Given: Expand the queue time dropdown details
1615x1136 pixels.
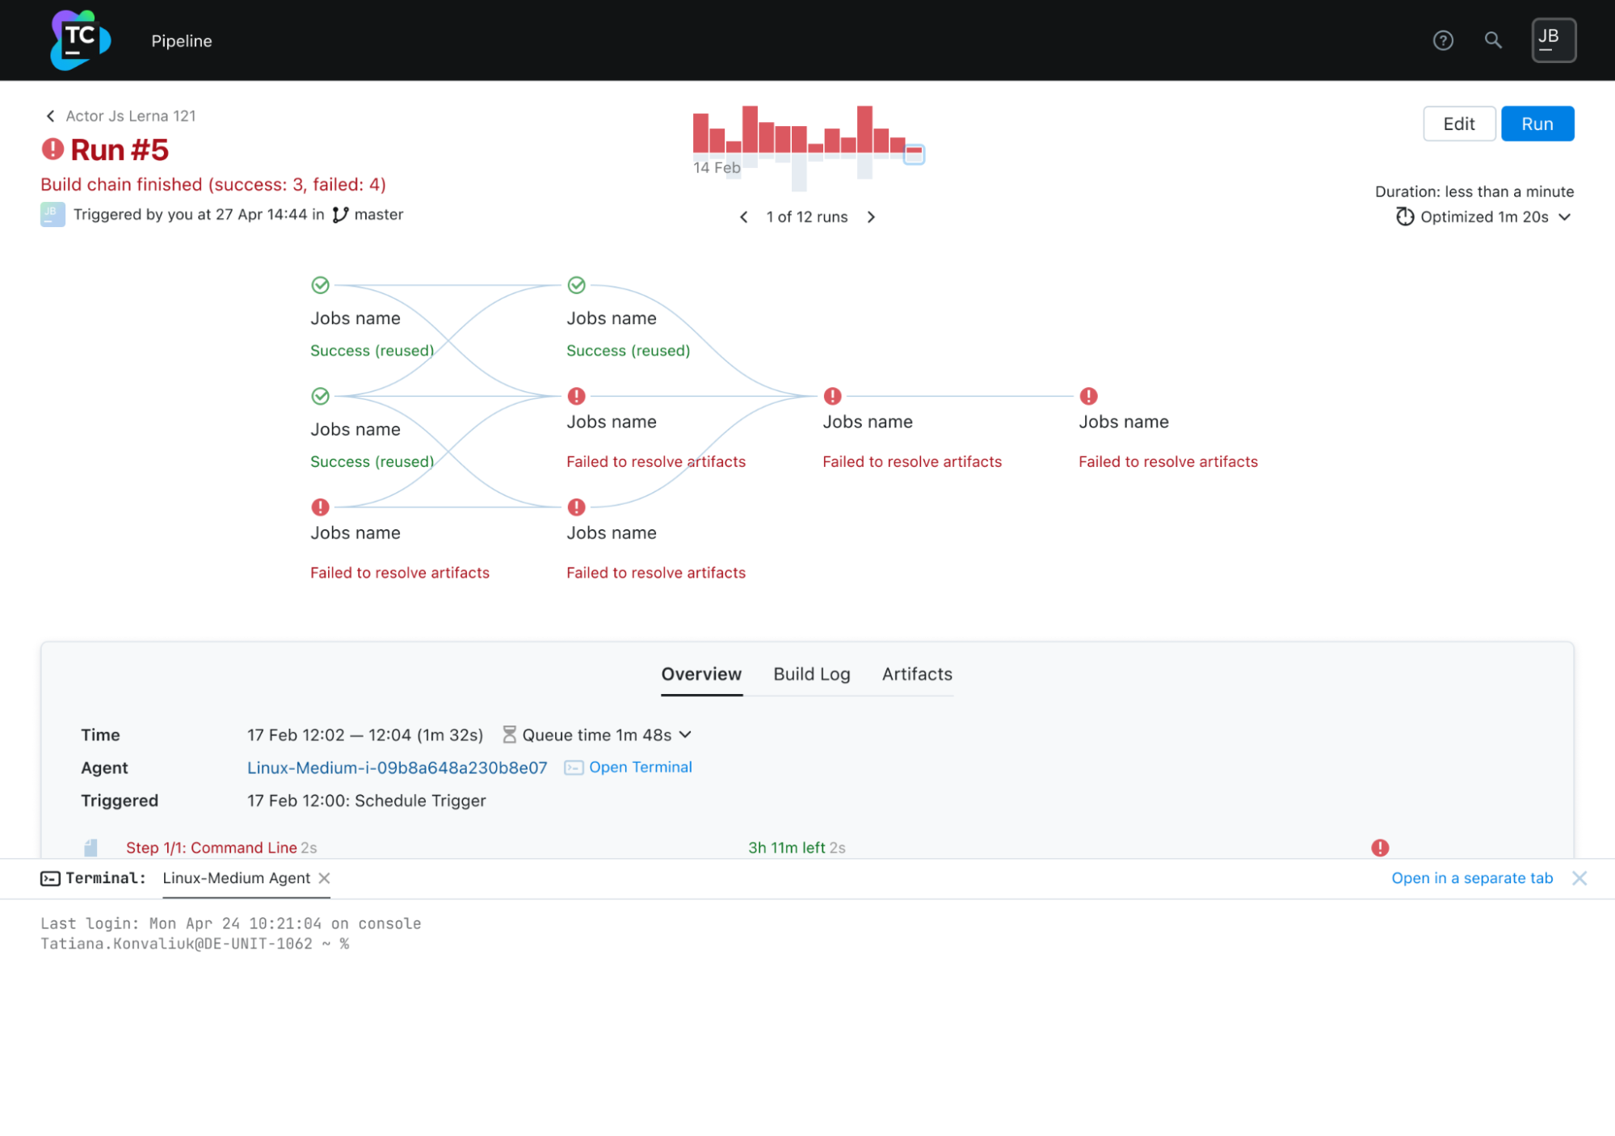Looking at the screenshot, I should (x=686, y=734).
